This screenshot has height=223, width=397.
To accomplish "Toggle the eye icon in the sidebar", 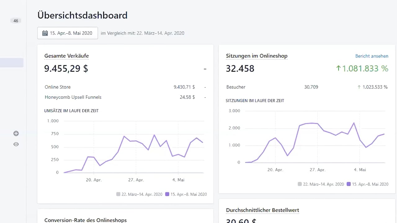I will [16, 144].
